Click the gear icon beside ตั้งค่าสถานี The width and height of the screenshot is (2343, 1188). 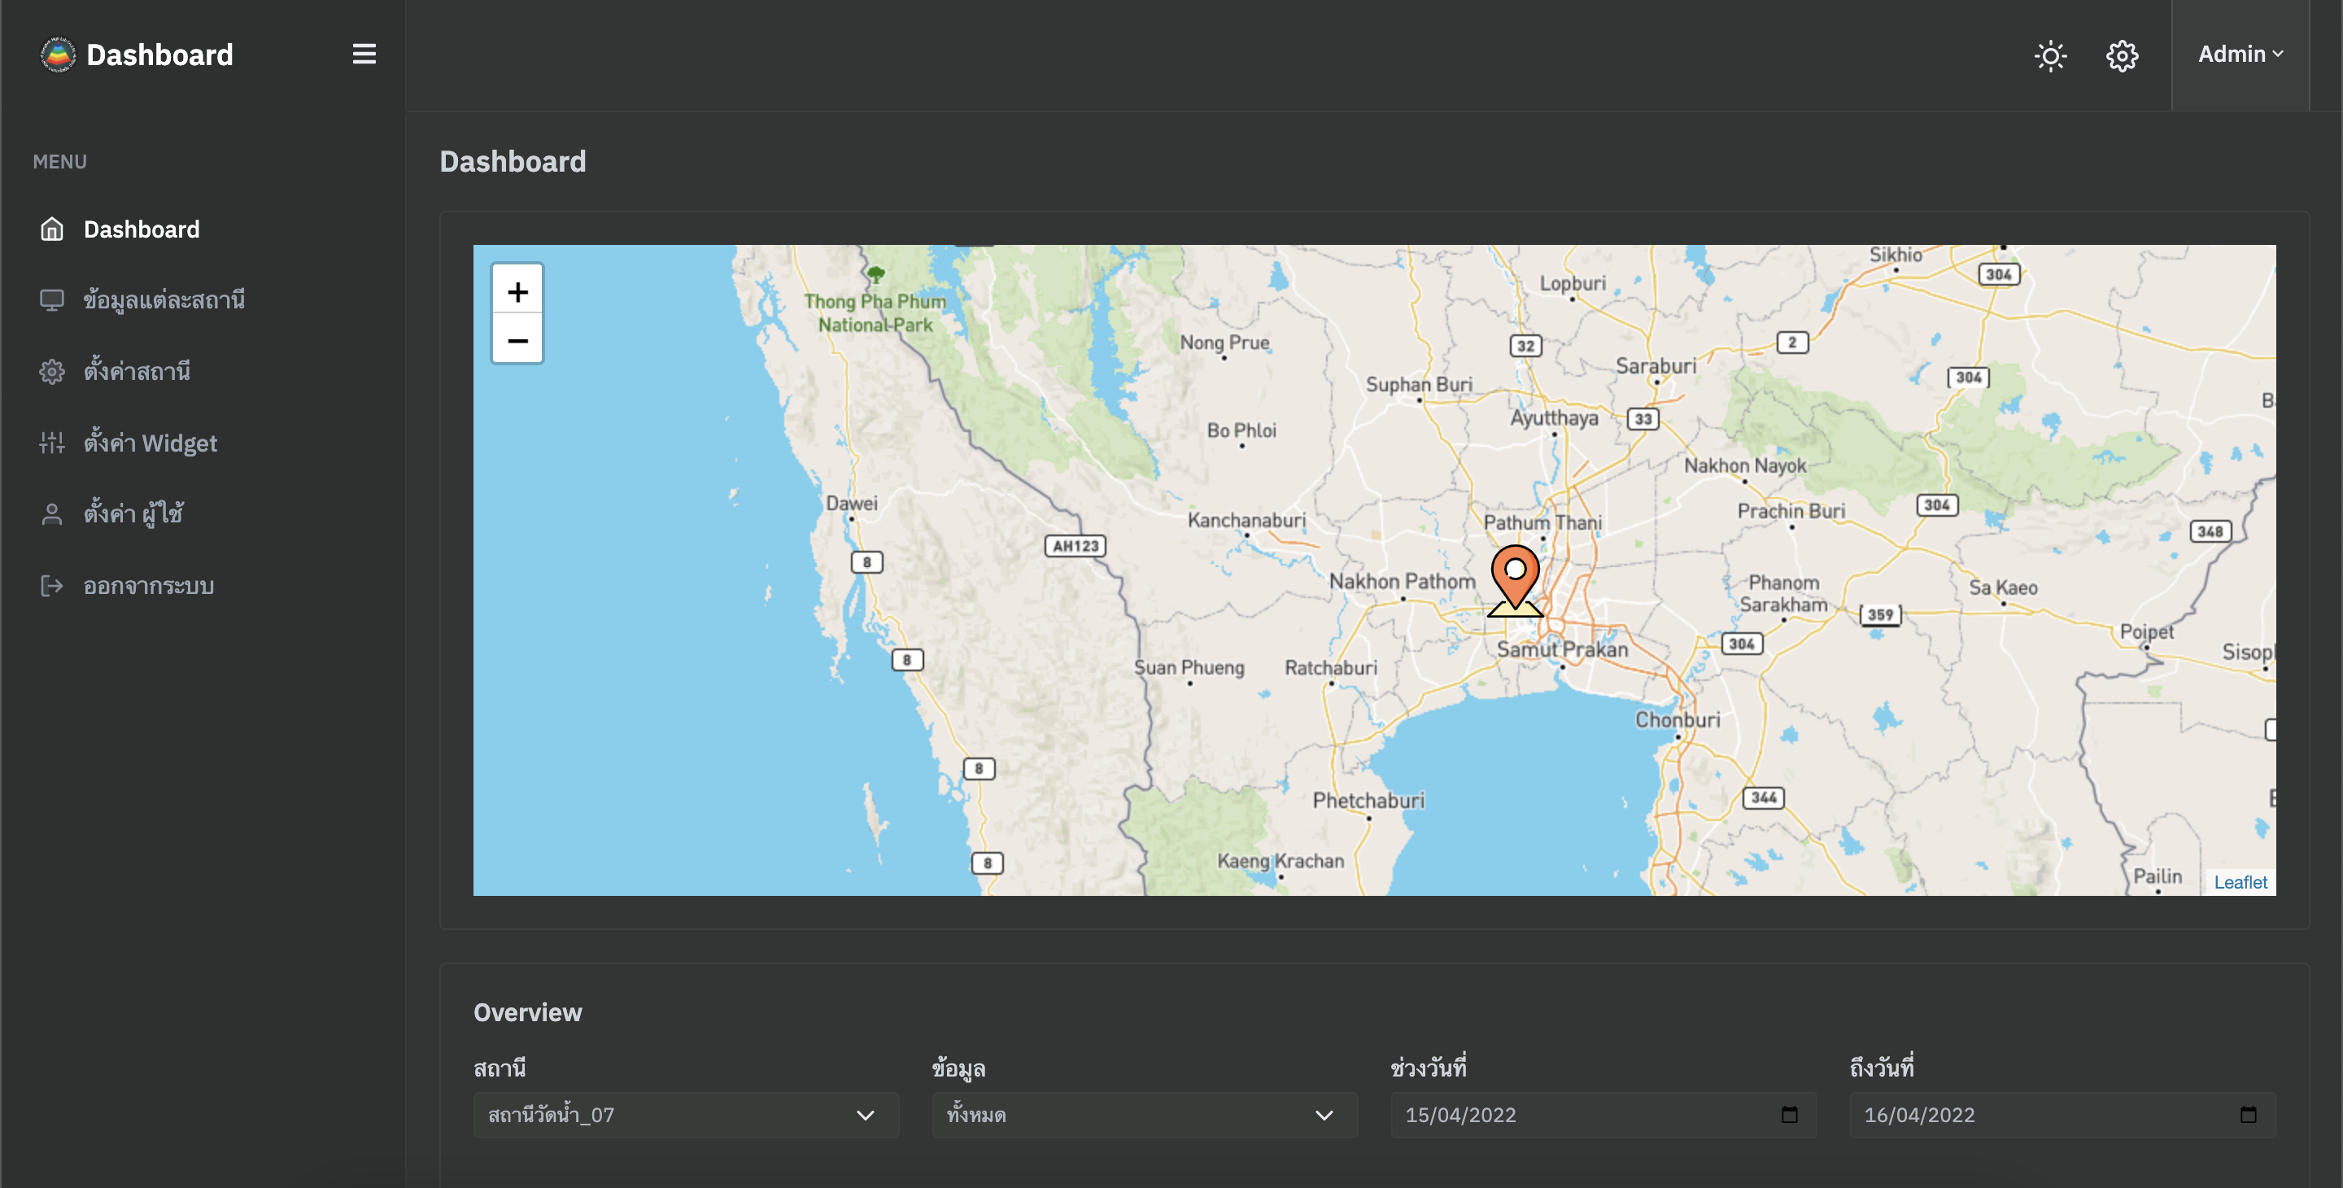pyautogui.click(x=52, y=371)
